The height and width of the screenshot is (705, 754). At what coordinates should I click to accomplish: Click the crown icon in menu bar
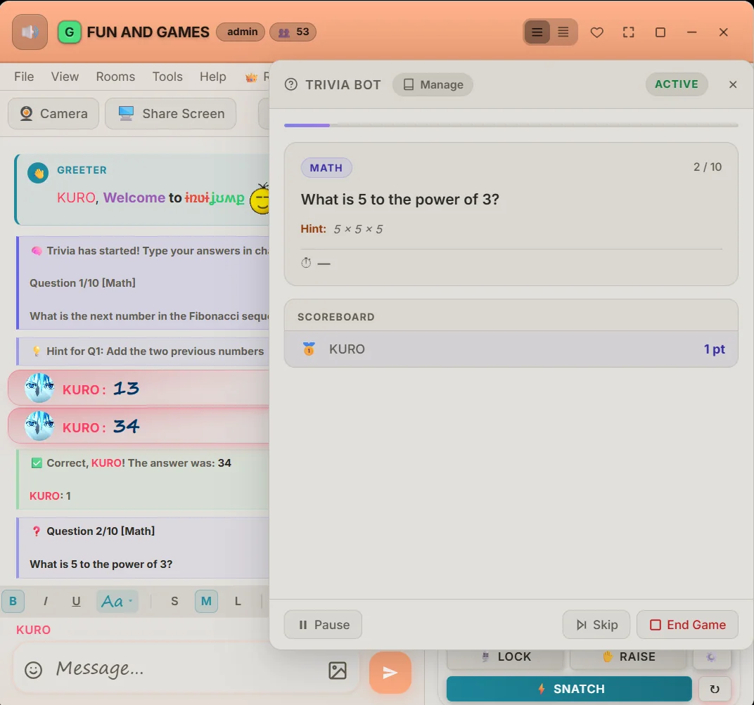click(251, 77)
